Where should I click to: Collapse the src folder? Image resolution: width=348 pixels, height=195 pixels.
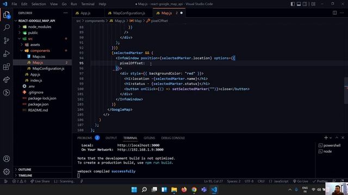[20, 38]
